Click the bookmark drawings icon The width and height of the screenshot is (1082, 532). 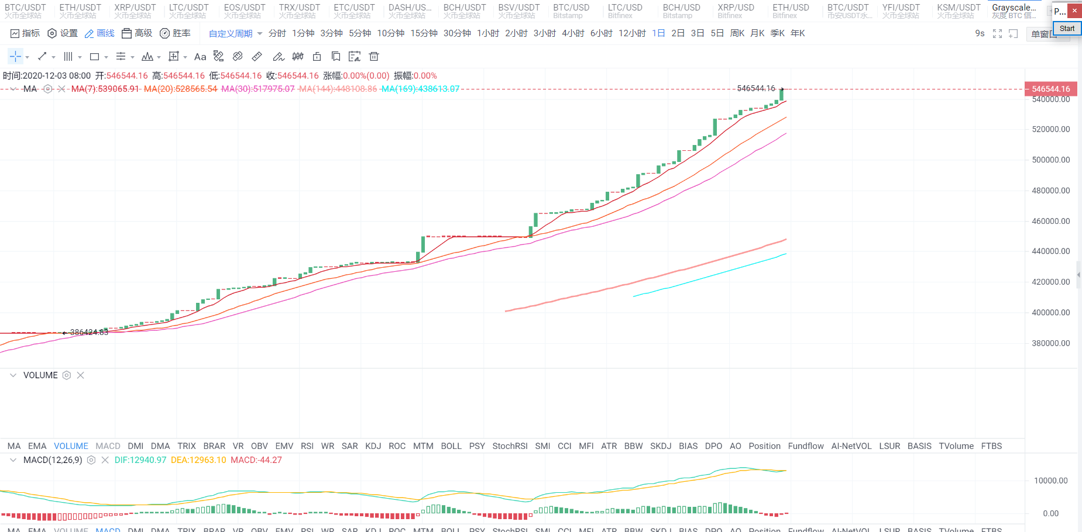(x=336, y=57)
